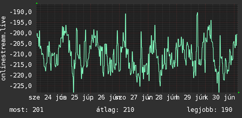This screenshot has height=118, width=242.
Task: Select the date label containing 29
Action: pyautogui.click(x=192, y=98)
